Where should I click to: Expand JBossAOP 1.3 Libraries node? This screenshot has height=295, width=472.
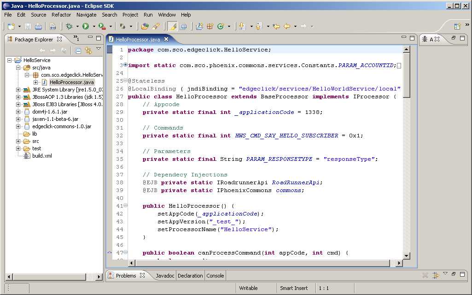point(18,97)
